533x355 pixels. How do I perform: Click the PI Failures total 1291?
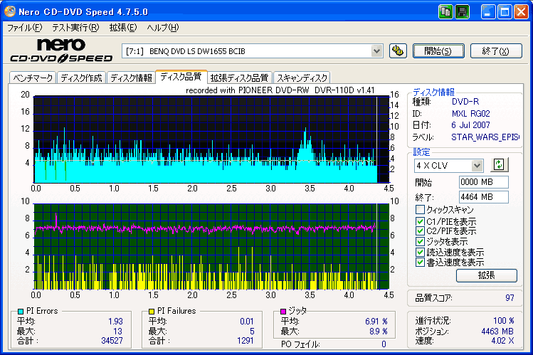tap(245, 340)
